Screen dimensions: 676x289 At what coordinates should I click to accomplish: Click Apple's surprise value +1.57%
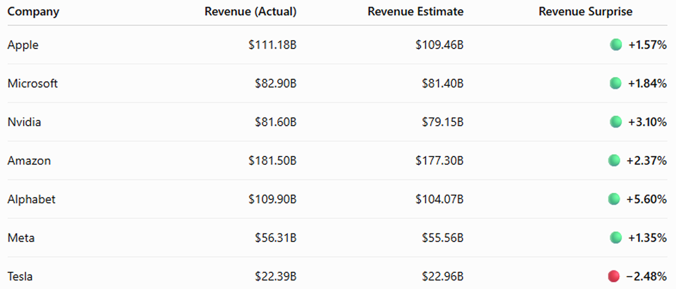click(x=647, y=45)
